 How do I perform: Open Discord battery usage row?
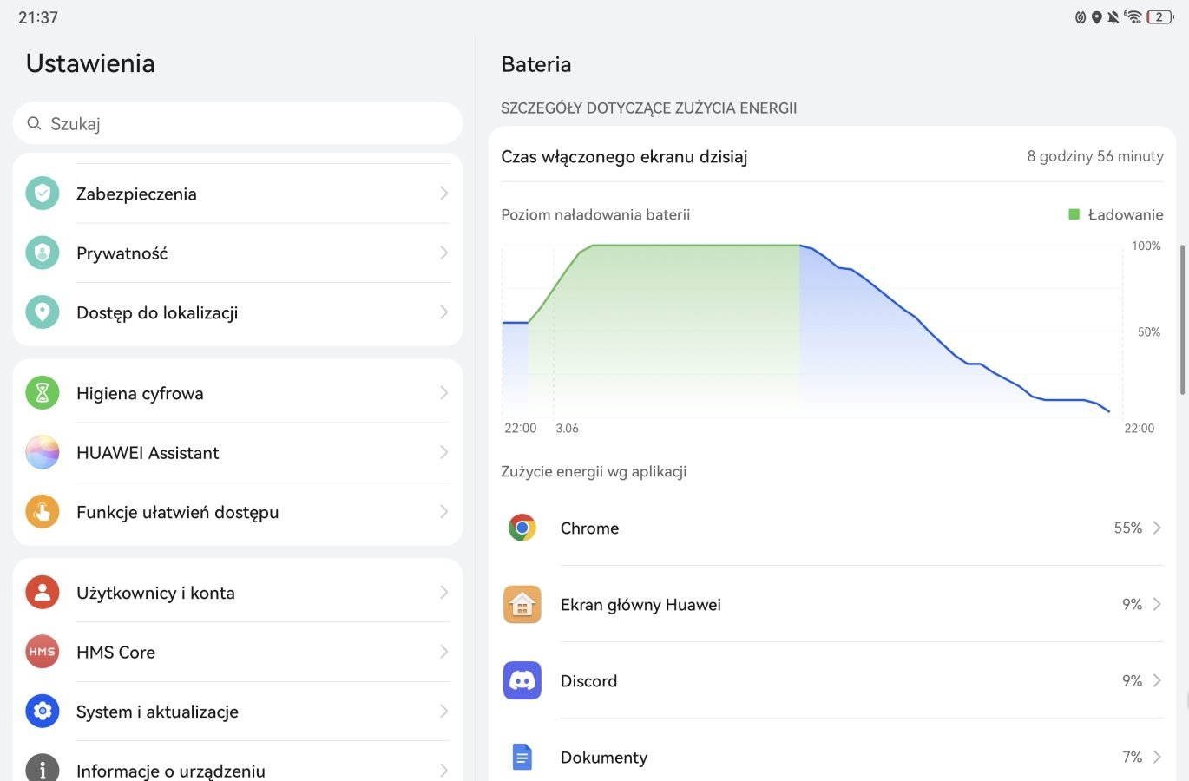[832, 680]
